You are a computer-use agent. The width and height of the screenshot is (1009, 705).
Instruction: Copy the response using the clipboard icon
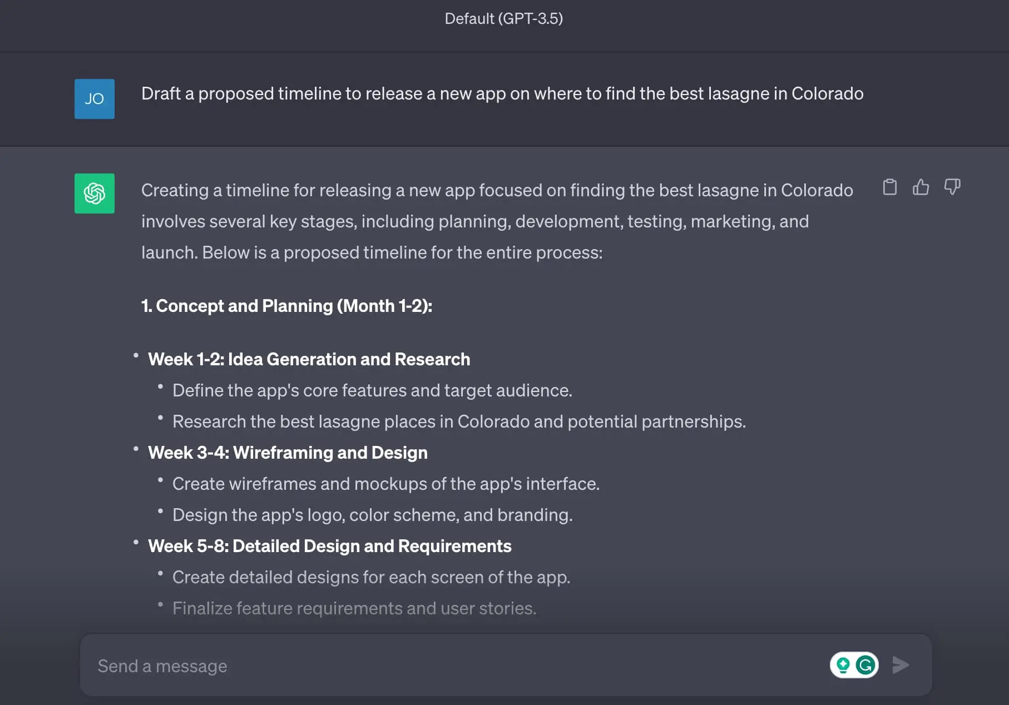890,187
